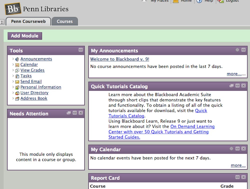
Task: Close the Quick Tutorials Catalog module
Action: point(243,85)
